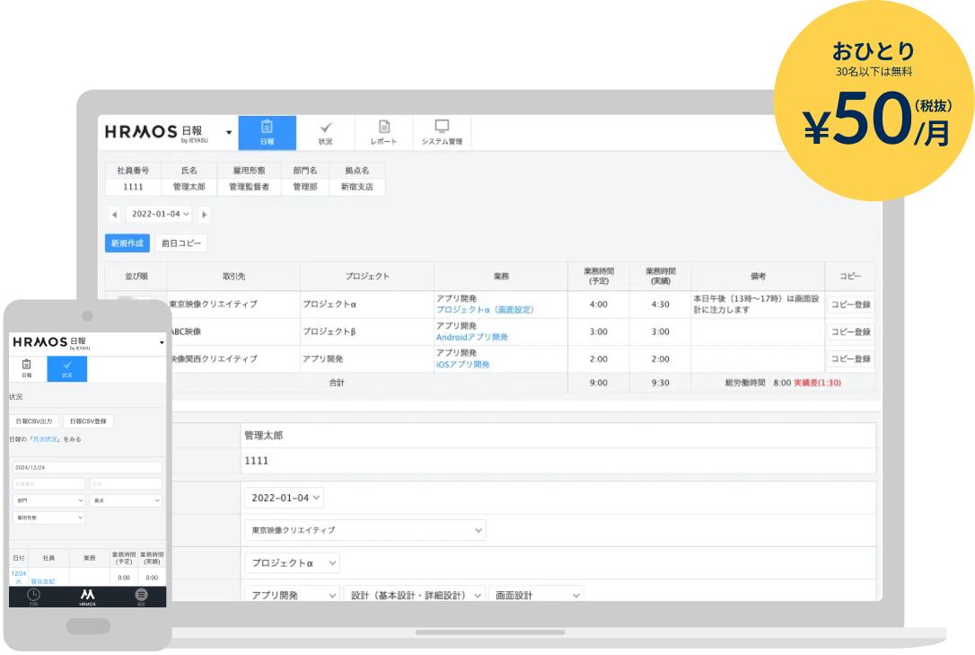Tap the 日報 clipboard icon on the phone

pyautogui.click(x=27, y=368)
